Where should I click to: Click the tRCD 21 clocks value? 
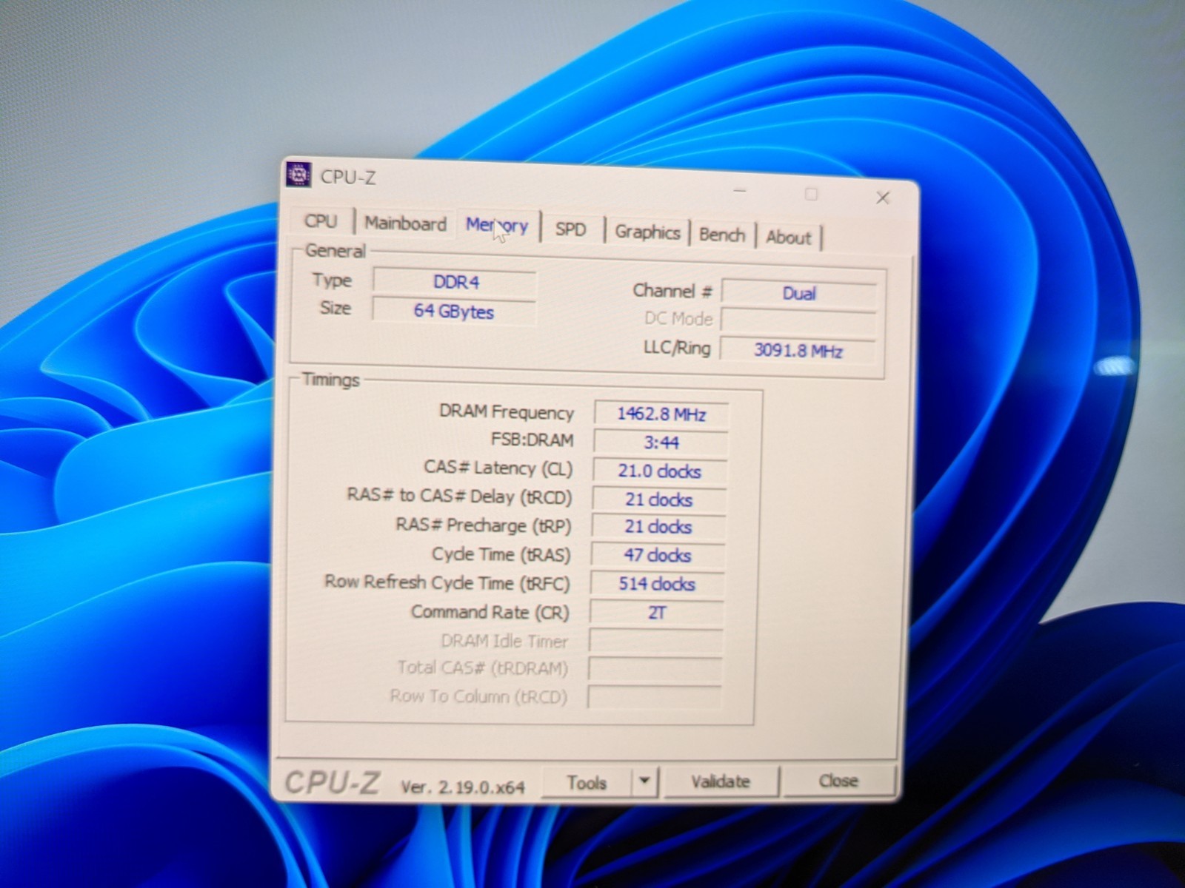(658, 499)
